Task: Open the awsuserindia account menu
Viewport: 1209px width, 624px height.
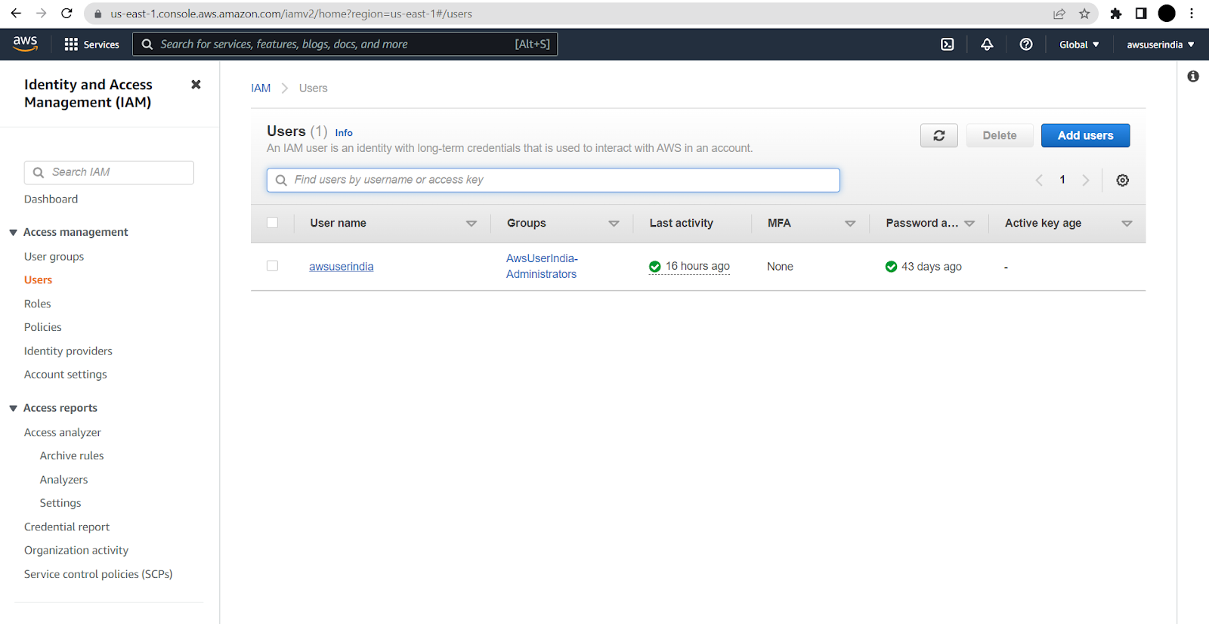Action: (1161, 45)
